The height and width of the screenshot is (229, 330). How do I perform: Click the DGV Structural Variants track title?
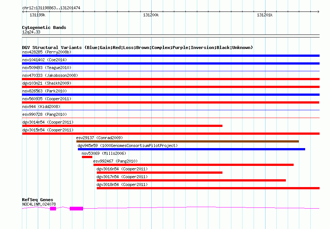pyautogui.click(x=137, y=48)
